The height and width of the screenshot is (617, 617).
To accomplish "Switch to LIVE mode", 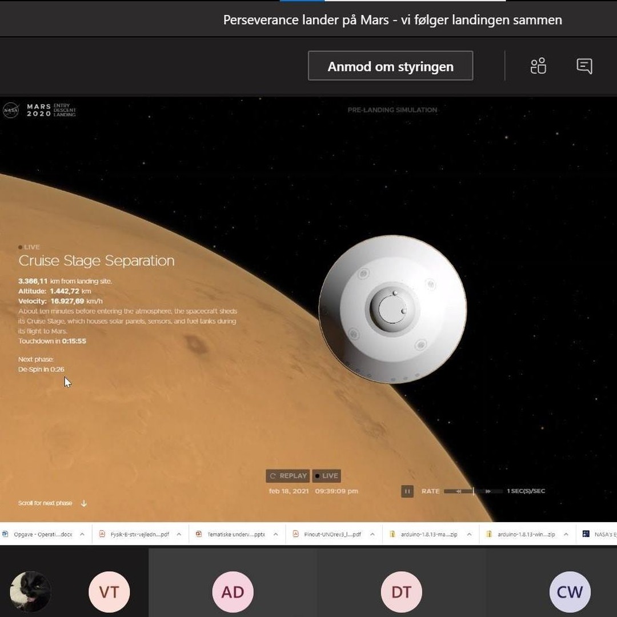I will [327, 475].
